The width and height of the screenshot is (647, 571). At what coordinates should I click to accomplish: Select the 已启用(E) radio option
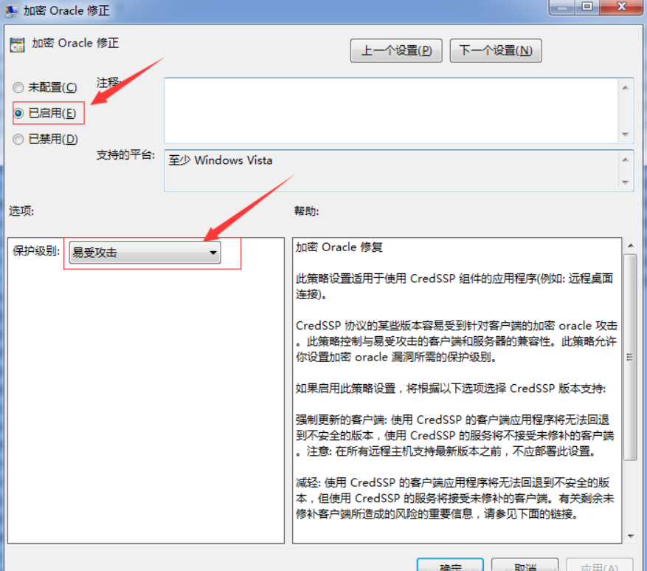tap(18, 113)
